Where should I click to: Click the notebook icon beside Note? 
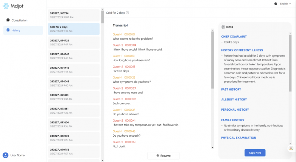point(223,27)
